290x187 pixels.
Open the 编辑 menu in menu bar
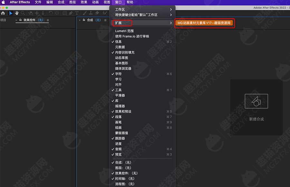[x=50, y=2]
